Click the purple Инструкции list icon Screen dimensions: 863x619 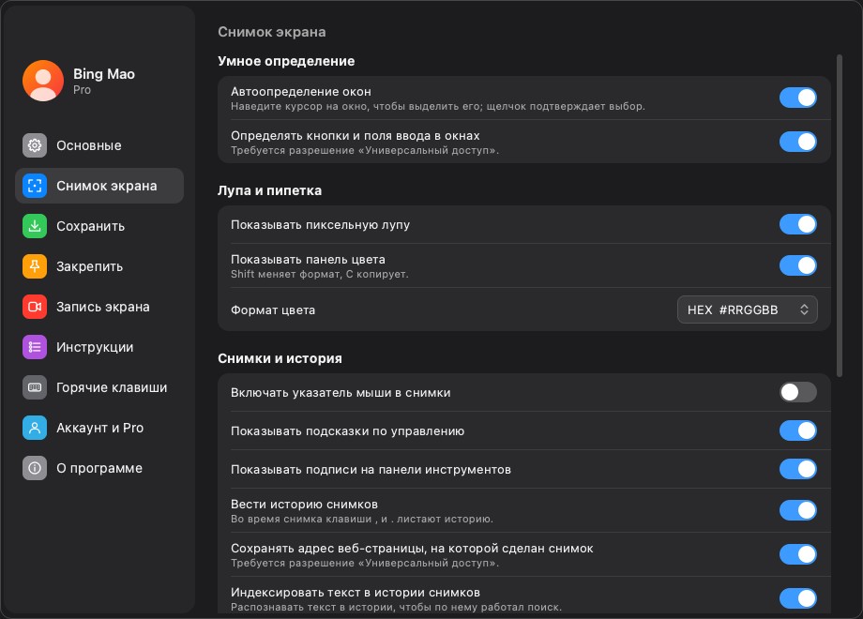35,347
